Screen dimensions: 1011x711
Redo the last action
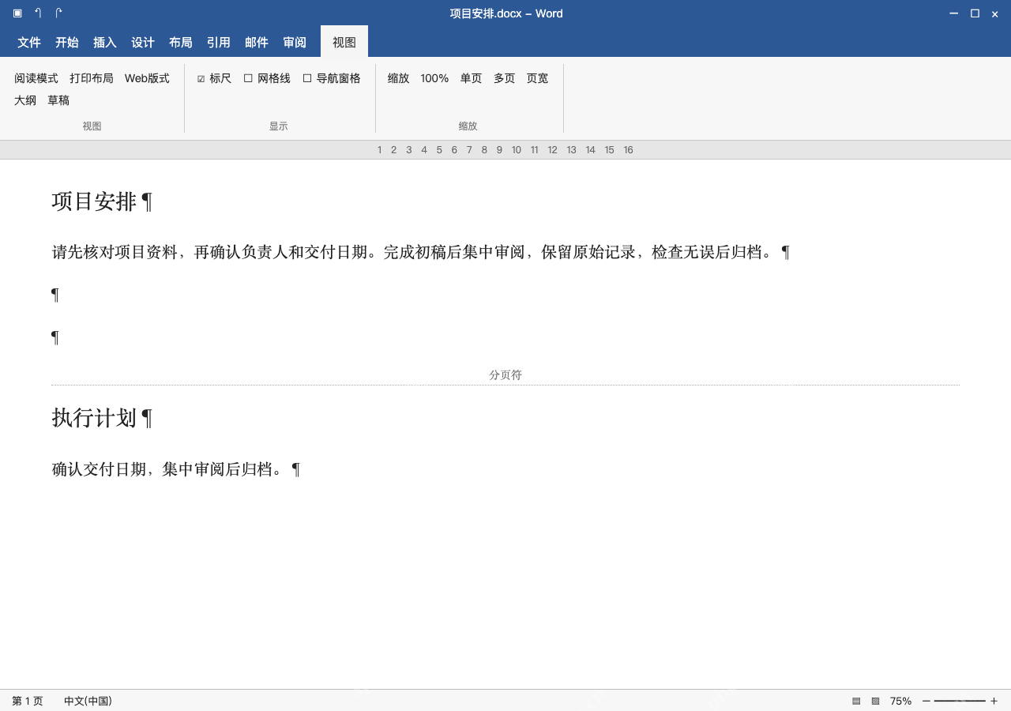[58, 13]
